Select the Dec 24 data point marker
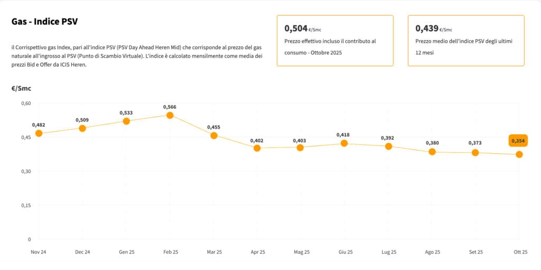Screen dimensions: 541x270 pos(82,128)
